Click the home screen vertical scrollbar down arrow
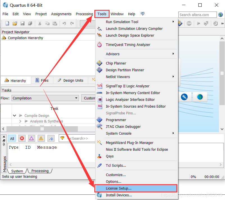The width and height of the screenshot is (225, 200). tap(222, 129)
